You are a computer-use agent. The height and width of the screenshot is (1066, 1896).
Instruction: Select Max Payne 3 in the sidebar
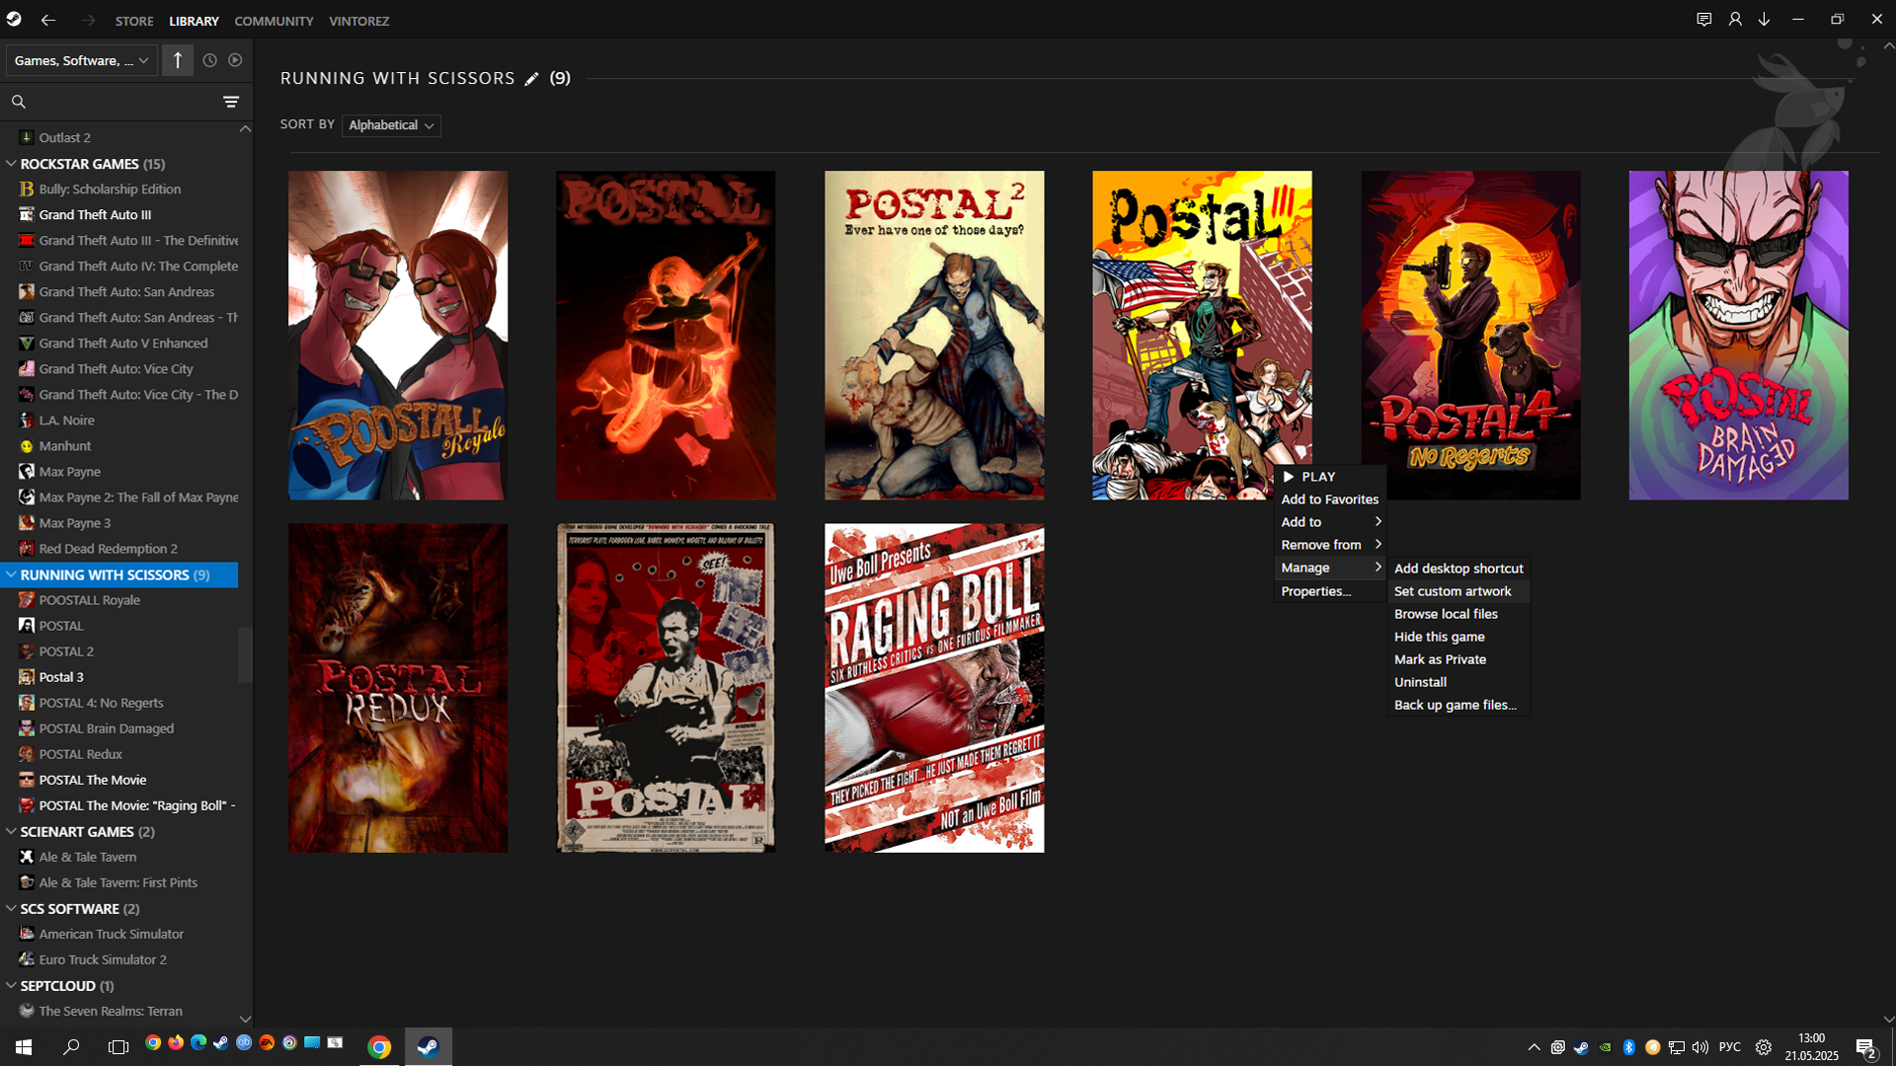pos(74,523)
